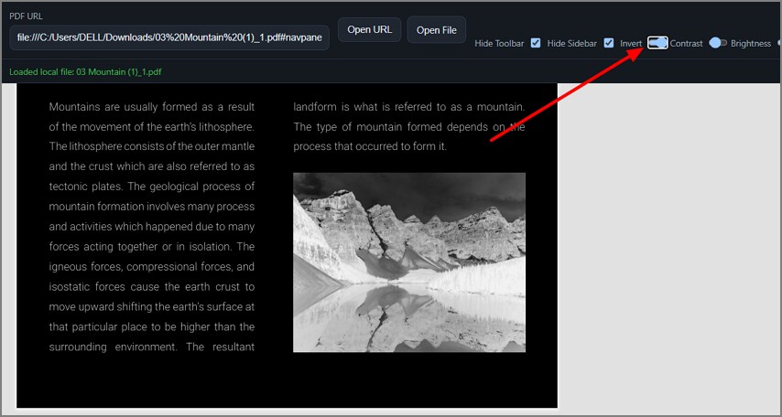Screen dimensions: 782x417
Task: Uncheck the Hide Toolbar checkbox
Action: click(536, 43)
